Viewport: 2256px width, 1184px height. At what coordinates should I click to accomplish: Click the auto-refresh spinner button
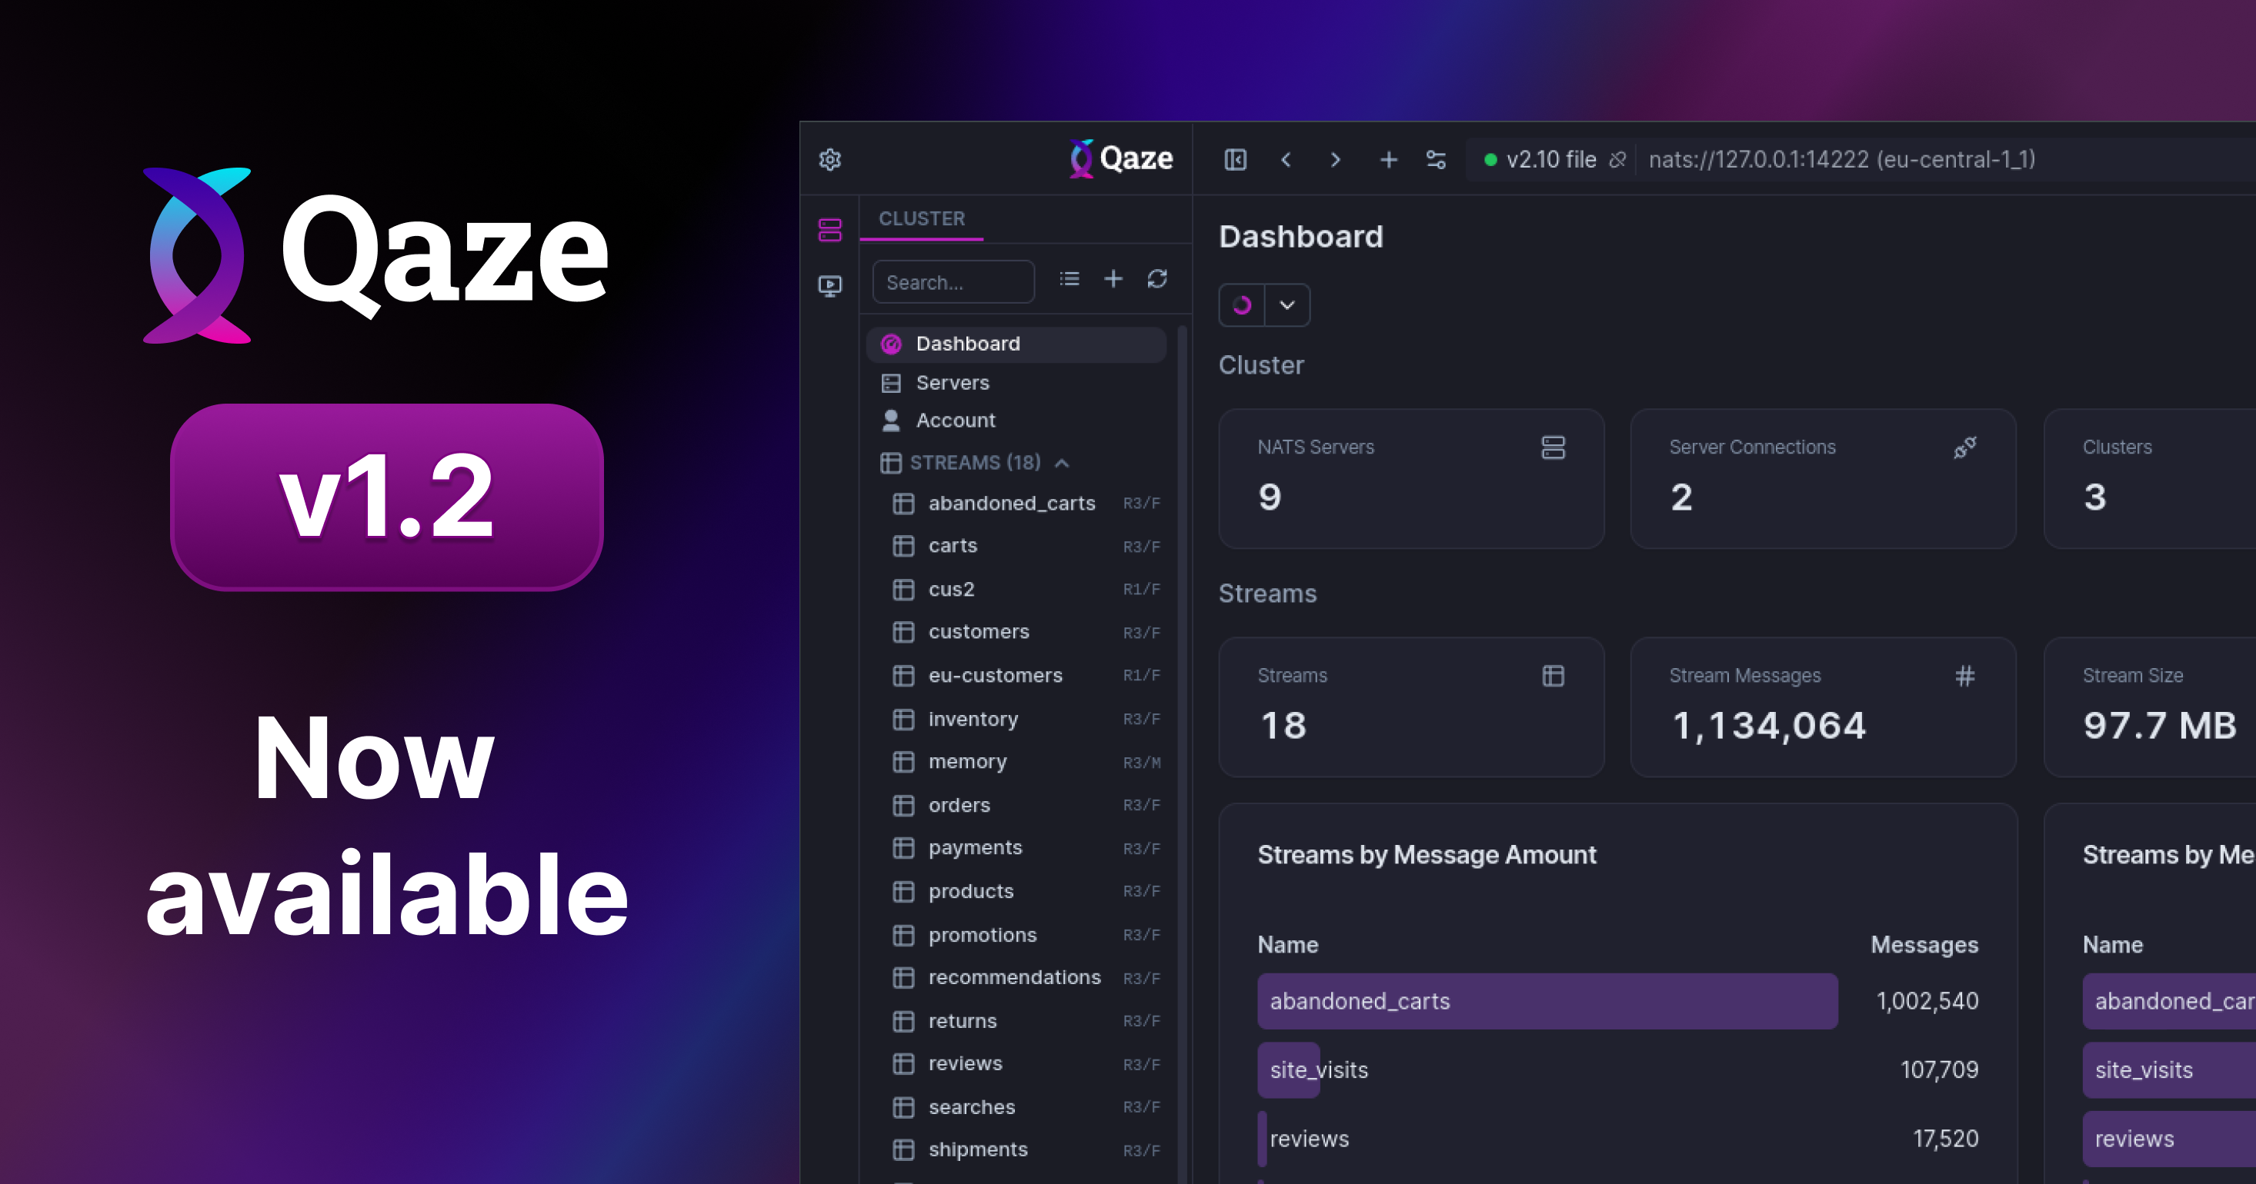tap(1242, 305)
